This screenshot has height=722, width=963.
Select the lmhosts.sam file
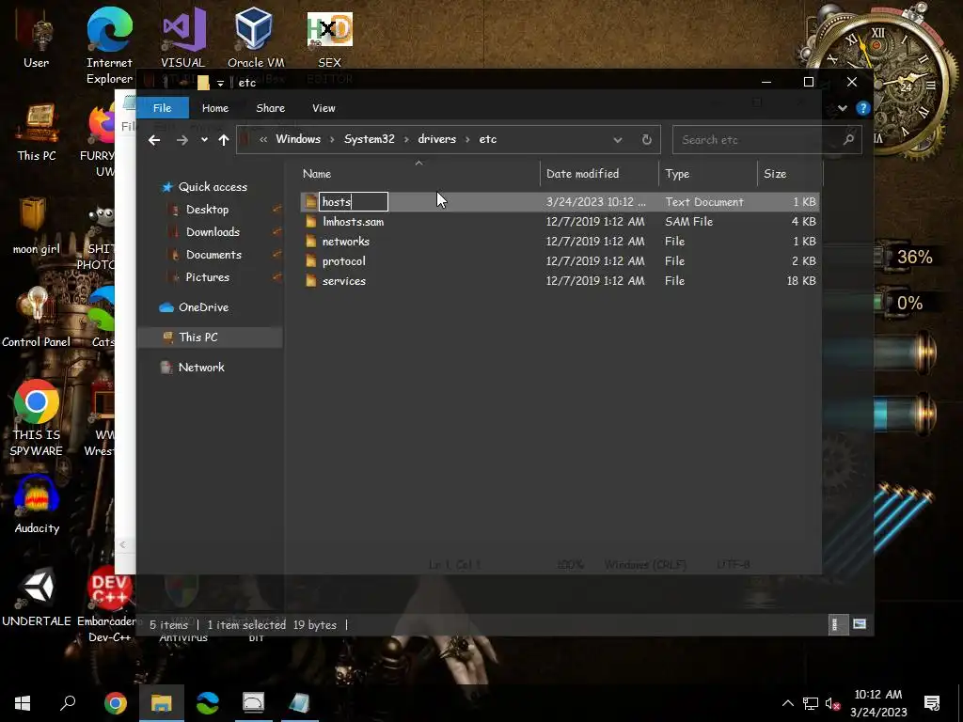tap(354, 222)
